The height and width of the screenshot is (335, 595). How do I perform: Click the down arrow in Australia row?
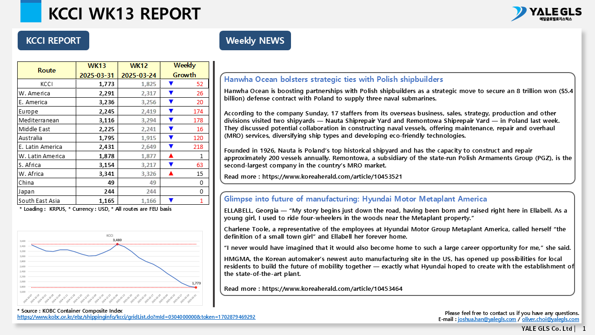click(x=171, y=138)
